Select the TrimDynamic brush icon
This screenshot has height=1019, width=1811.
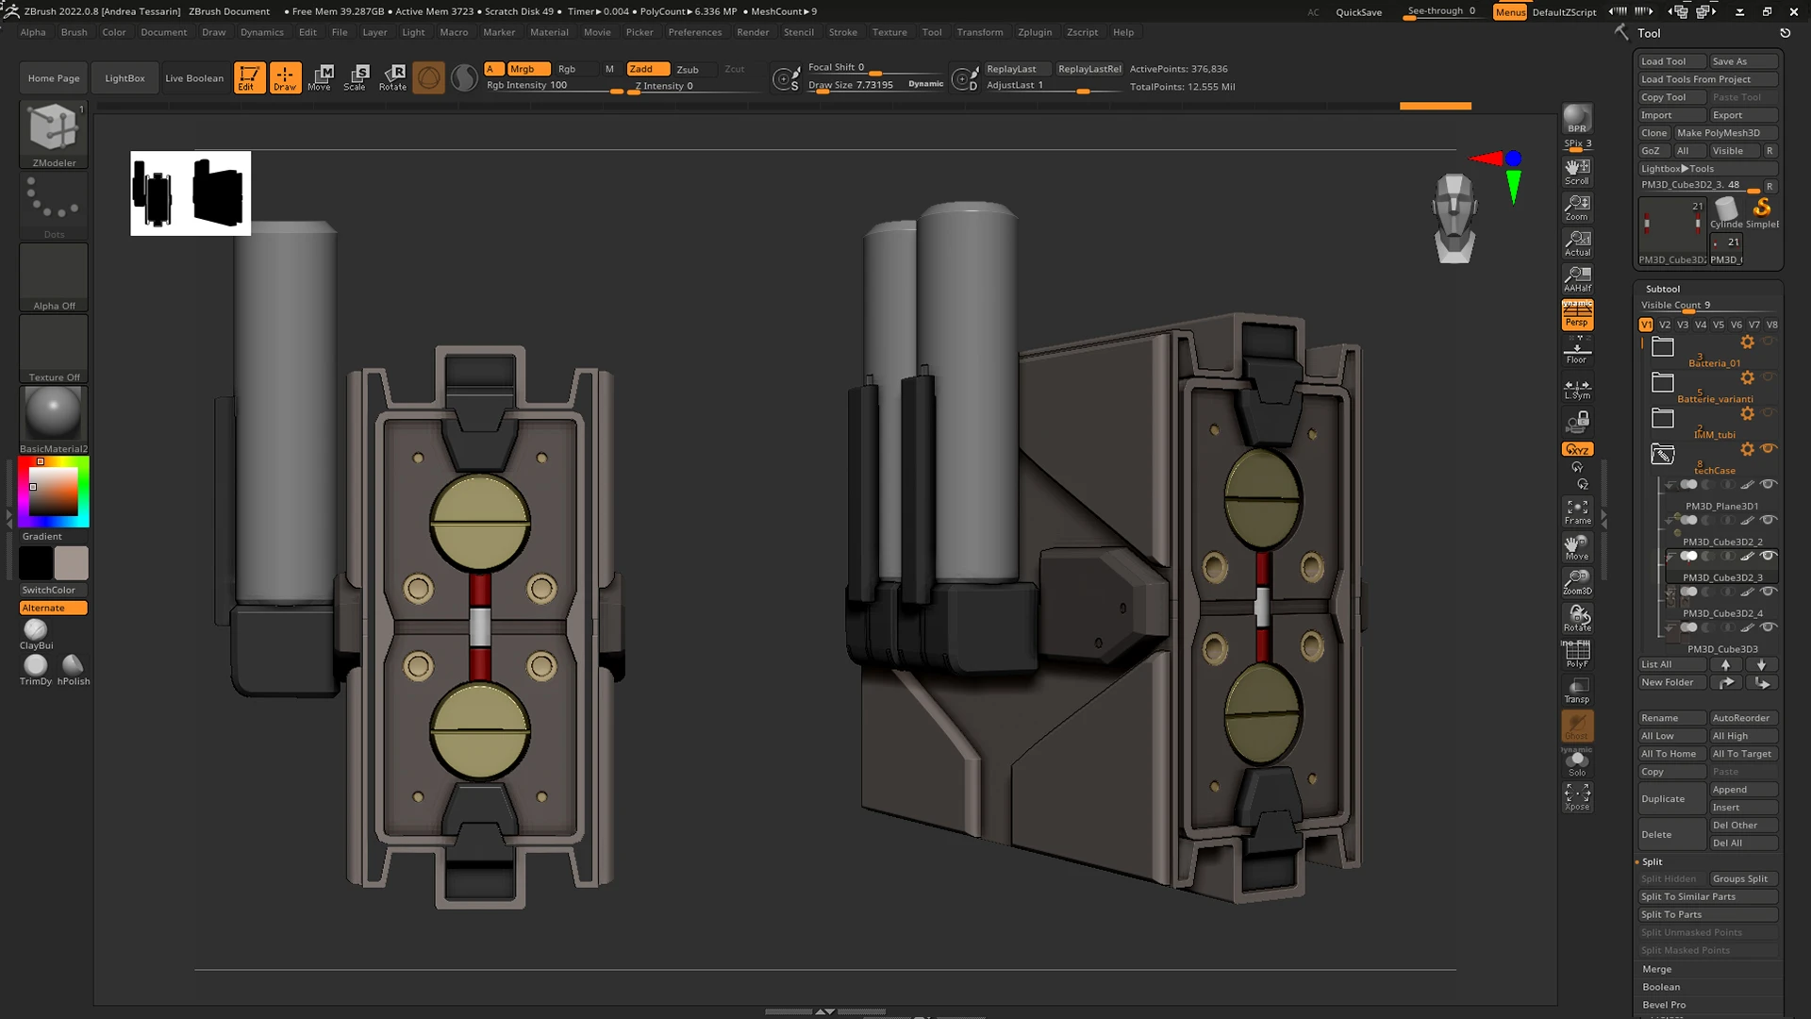tap(36, 670)
